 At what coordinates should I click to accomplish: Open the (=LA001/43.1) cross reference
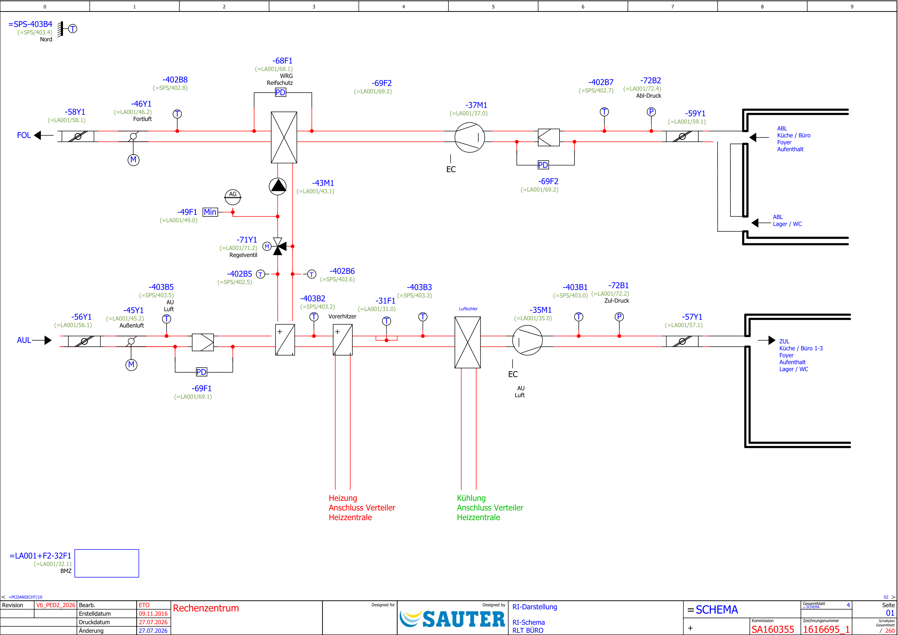coord(315,191)
